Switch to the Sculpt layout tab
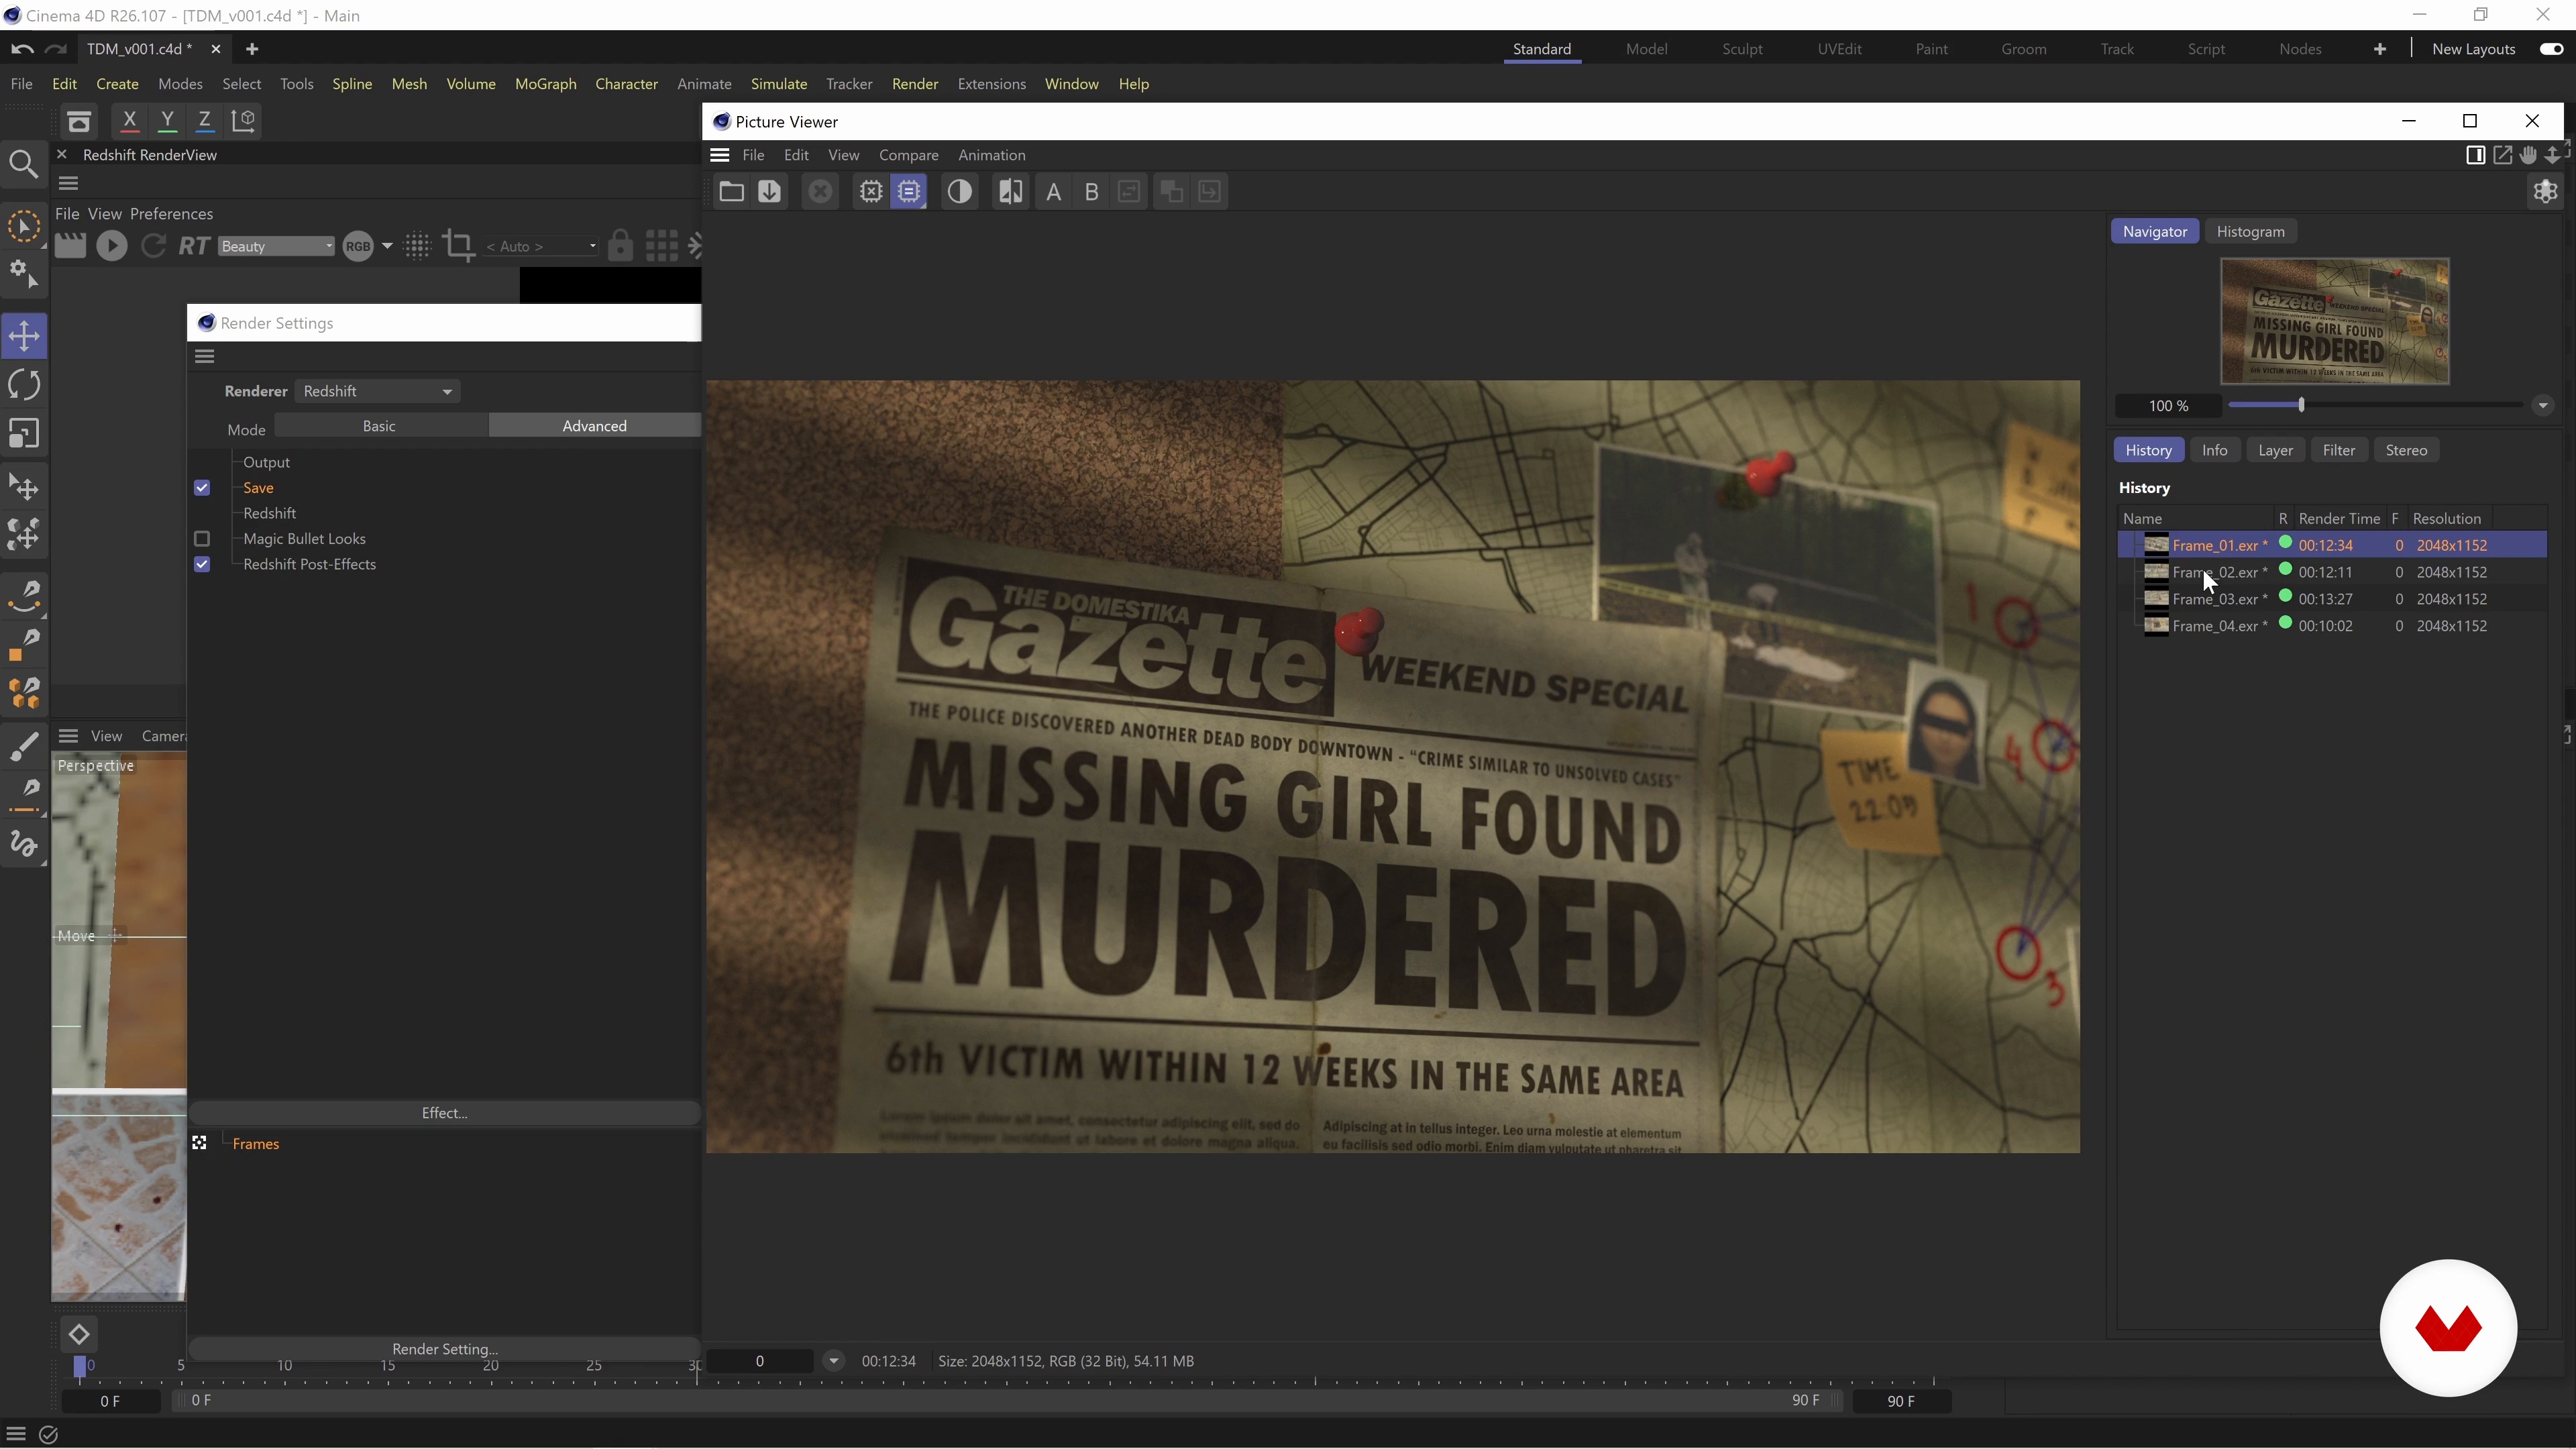 [1741, 49]
